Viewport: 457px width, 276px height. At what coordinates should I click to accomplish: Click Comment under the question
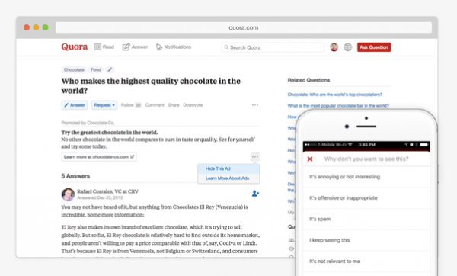click(x=155, y=105)
